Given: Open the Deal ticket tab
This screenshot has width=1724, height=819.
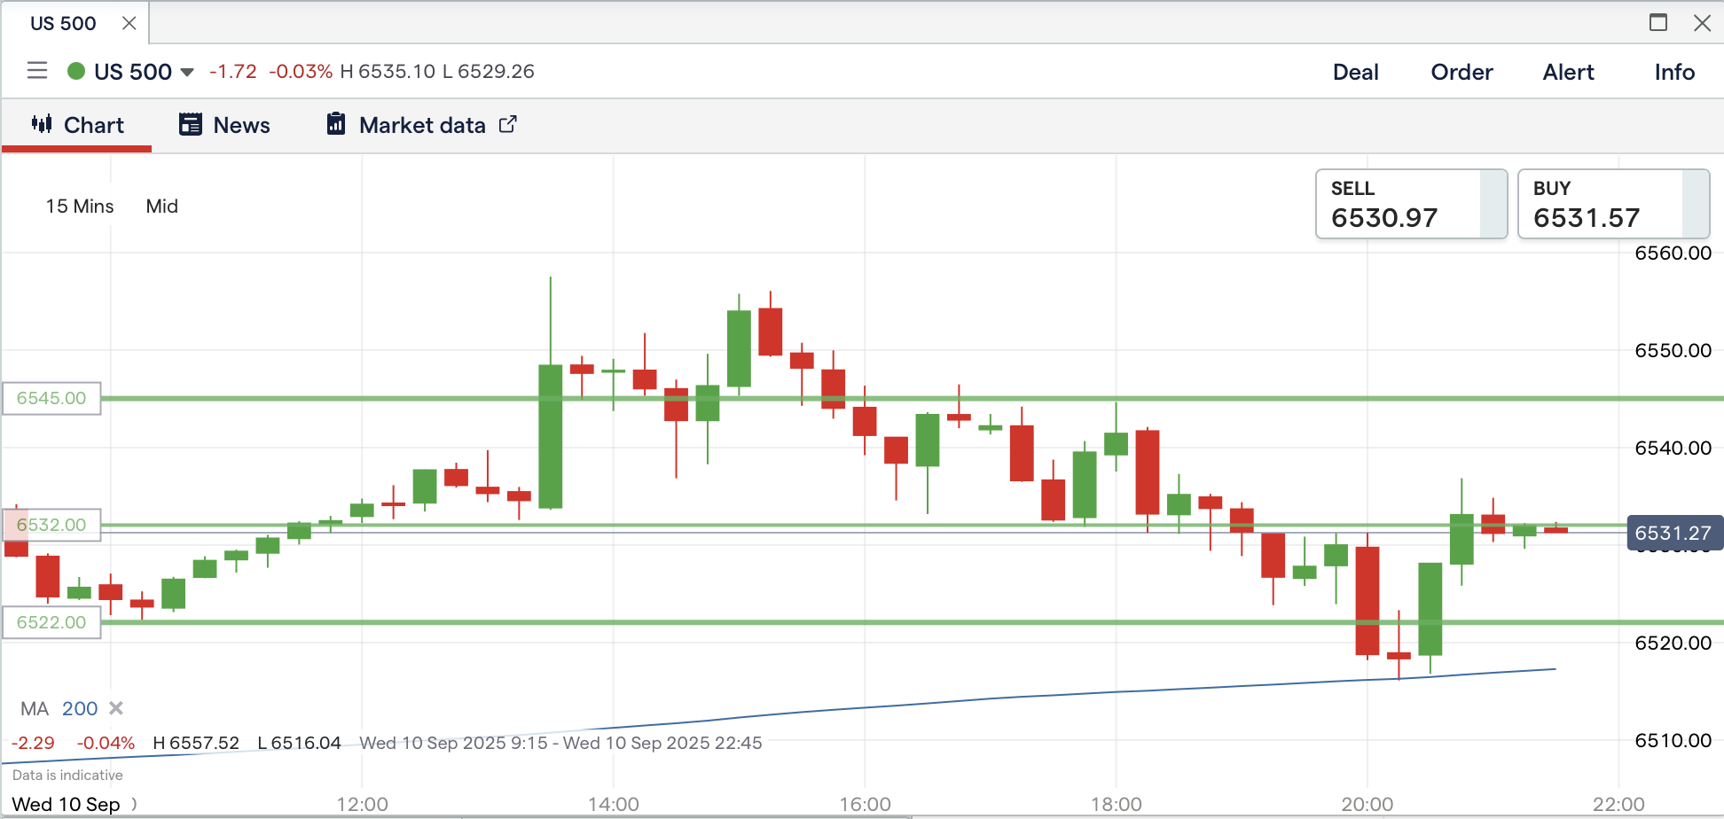Looking at the screenshot, I should 1355,72.
